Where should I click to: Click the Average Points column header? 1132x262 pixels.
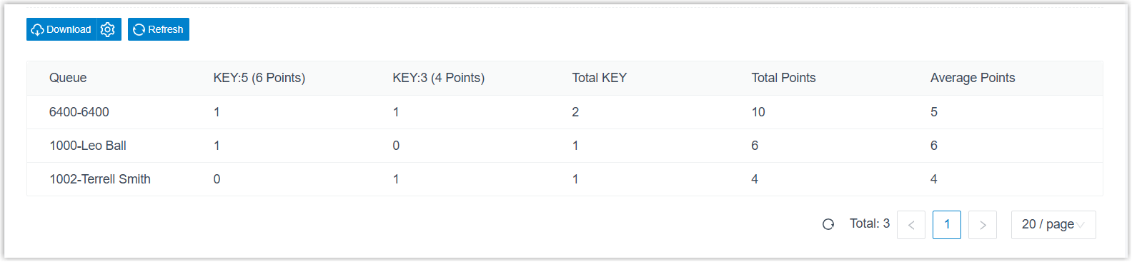coord(973,78)
